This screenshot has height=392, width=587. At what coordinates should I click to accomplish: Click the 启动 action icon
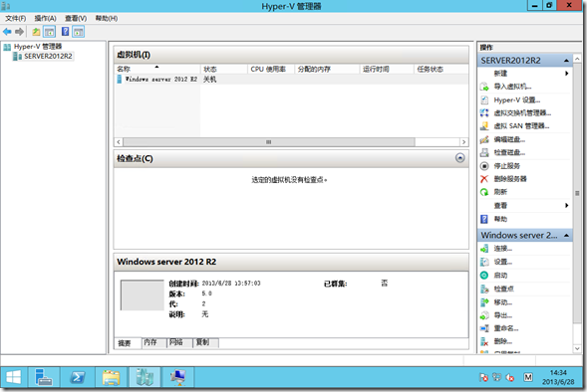[x=484, y=276]
